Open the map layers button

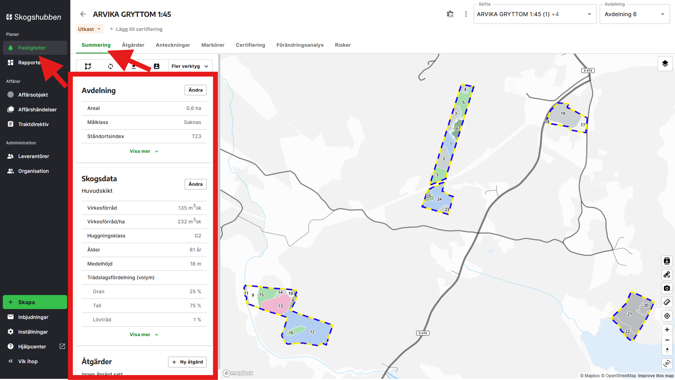tap(665, 64)
